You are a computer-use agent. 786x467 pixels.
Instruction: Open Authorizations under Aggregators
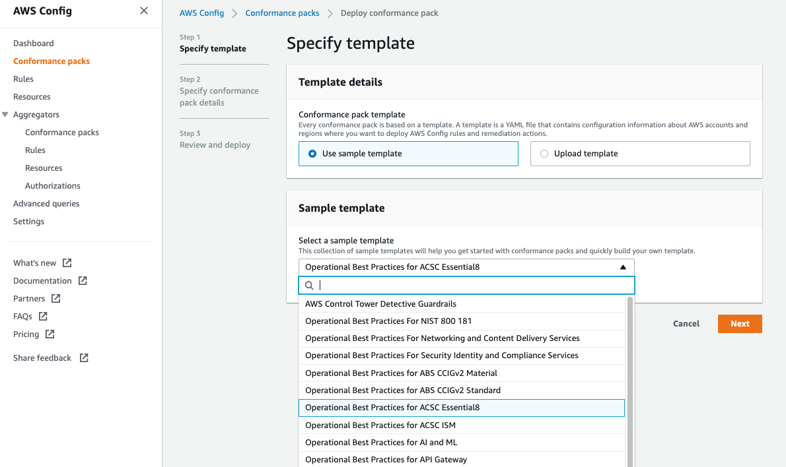[x=53, y=186]
